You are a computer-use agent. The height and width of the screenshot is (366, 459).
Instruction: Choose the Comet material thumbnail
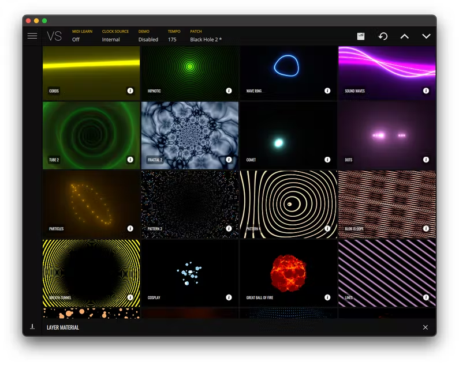tap(288, 135)
